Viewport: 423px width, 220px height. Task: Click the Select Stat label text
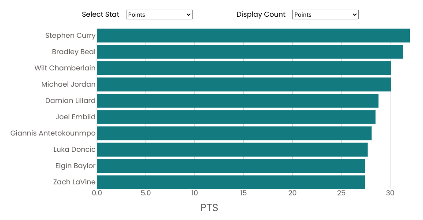[x=100, y=15]
